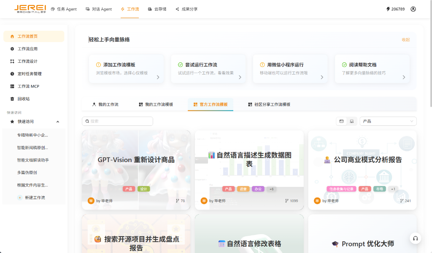Image resolution: width=432 pixels, height=253 pixels.
Task: Click the cube icon beside 工作流应用
Action: coord(12,49)
